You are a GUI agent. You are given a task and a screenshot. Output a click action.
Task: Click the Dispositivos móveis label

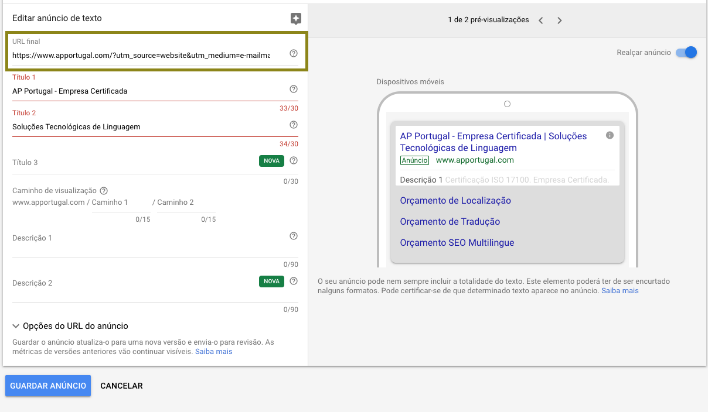coord(410,82)
